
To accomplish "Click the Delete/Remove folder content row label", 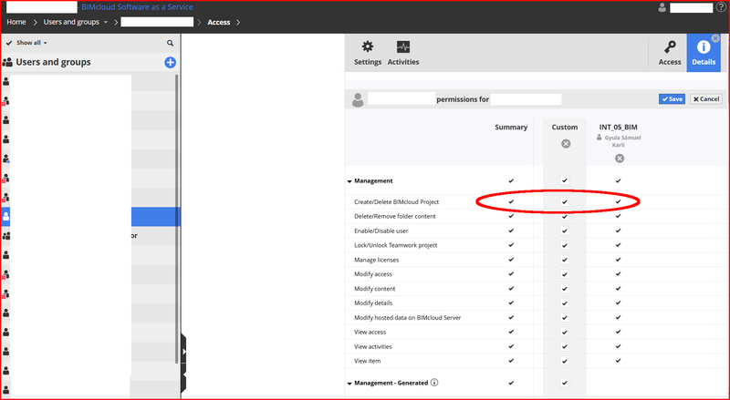I will pyautogui.click(x=395, y=216).
